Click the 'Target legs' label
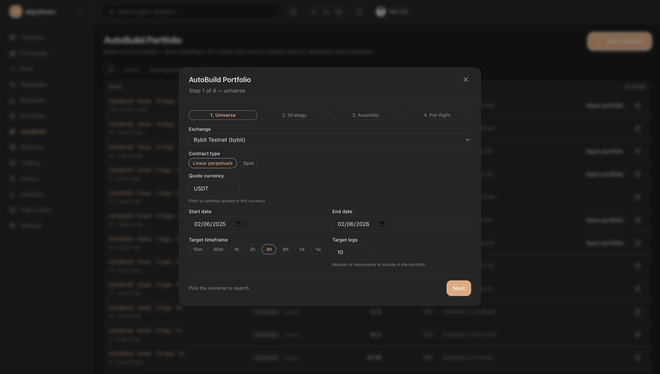The height and width of the screenshot is (374, 660). (345, 240)
